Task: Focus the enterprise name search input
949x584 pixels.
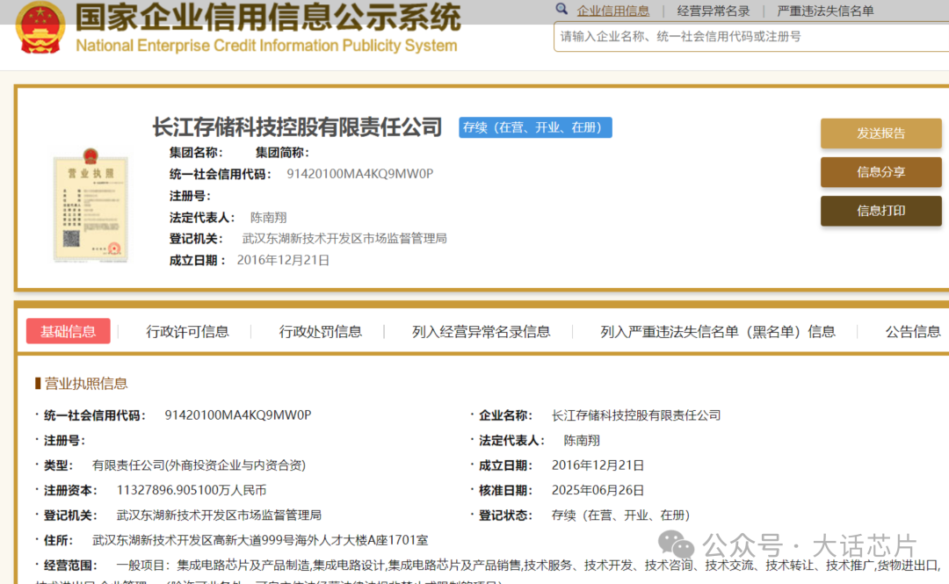Action: point(751,37)
